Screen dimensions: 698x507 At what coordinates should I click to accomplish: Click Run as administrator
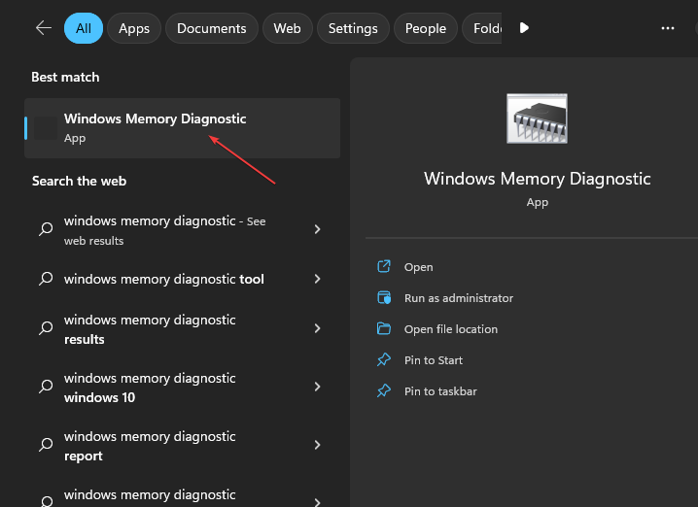click(459, 298)
